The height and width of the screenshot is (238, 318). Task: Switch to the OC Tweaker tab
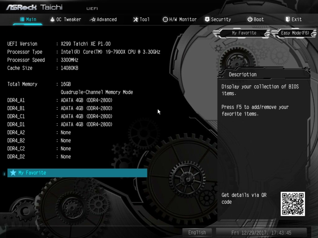point(66,19)
